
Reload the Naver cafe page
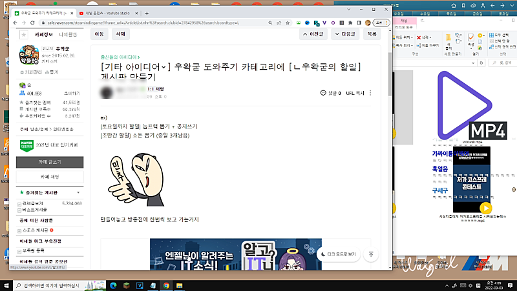tap(32, 23)
